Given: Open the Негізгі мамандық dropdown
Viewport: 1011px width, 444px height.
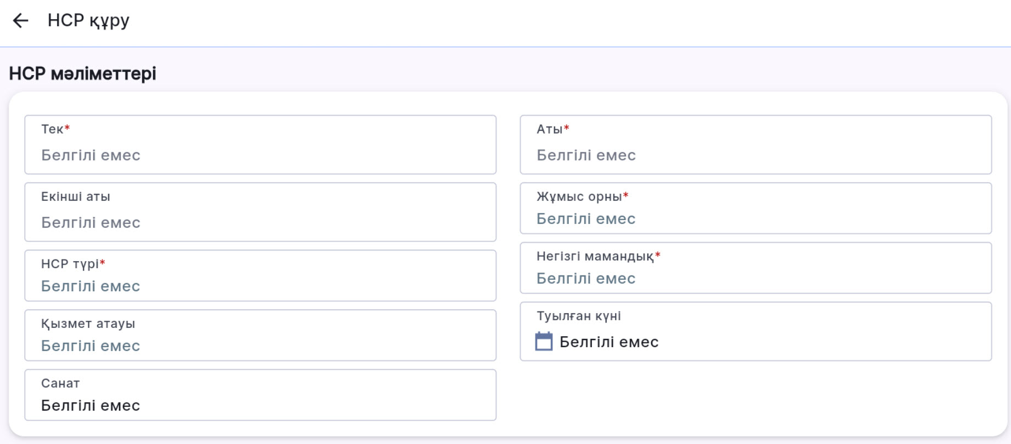Looking at the screenshot, I should (x=755, y=278).
